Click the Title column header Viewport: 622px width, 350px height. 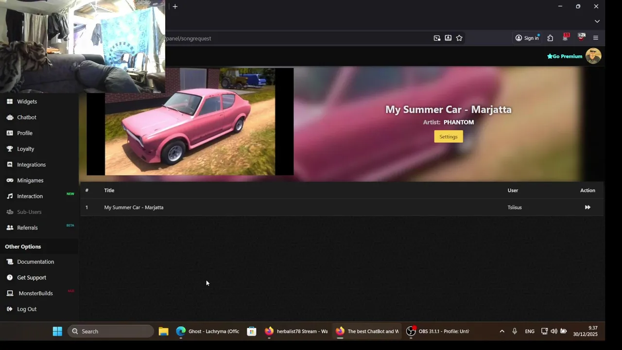(x=109, y=191)
